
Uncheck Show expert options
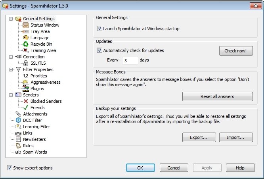pyautogui.click(x=10, y=168)
